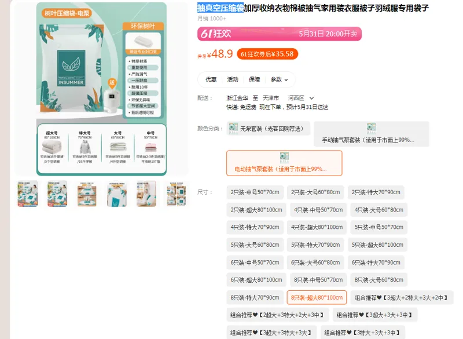463x339 pixels.
Task: Select the second product thumbnail image
Action: point(57,194)
